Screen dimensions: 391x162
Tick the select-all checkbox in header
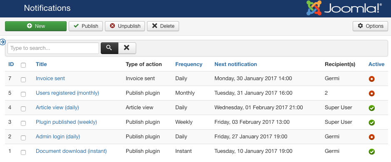pos(23,65)
